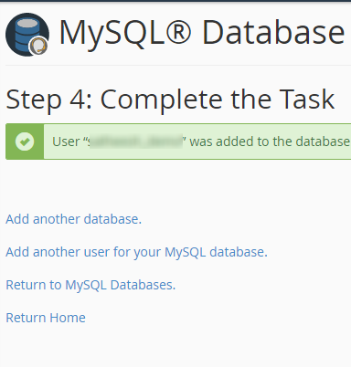Click the blurred username in success message
This screenshot has width=351, height=367.
[135, 142]
